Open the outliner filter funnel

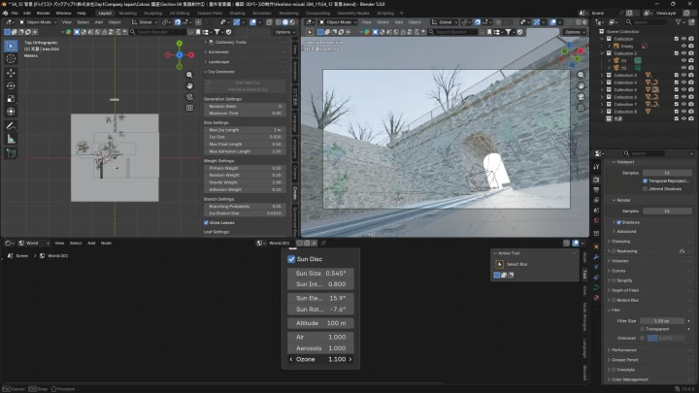pyautogui.click(x=679, y=21)
